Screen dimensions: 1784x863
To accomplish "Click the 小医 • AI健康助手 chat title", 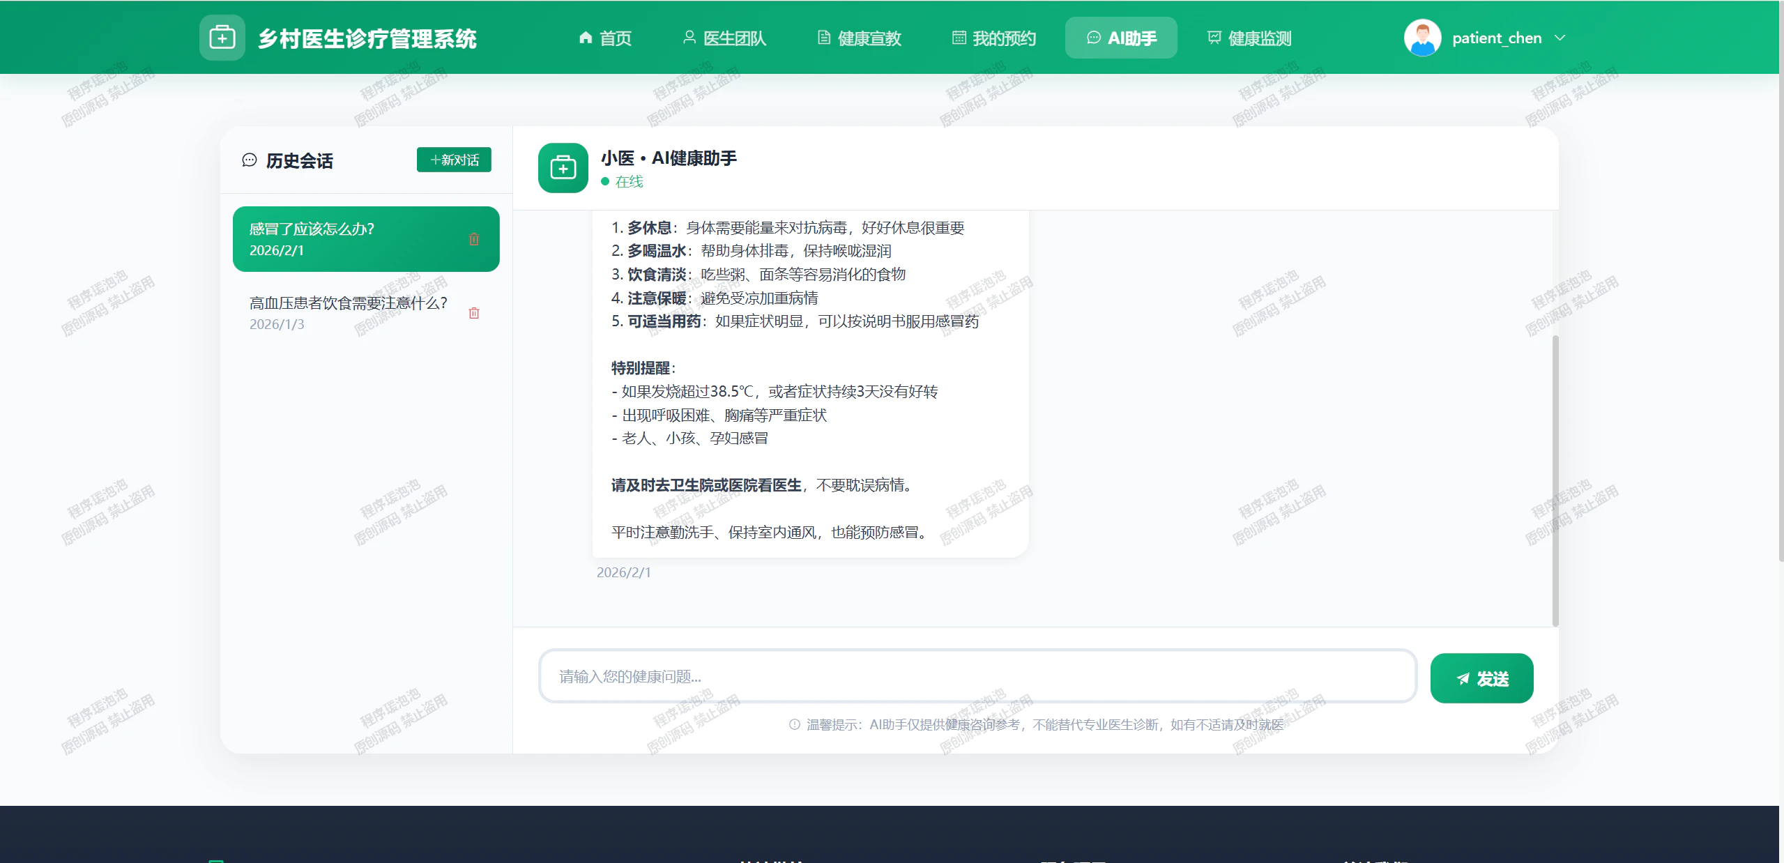I will pyautogui.click(x=669, y=158).
